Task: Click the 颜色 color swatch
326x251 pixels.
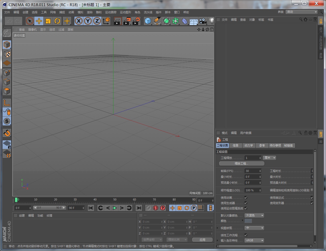Action: pyautogui.click(x=248, y=221)
